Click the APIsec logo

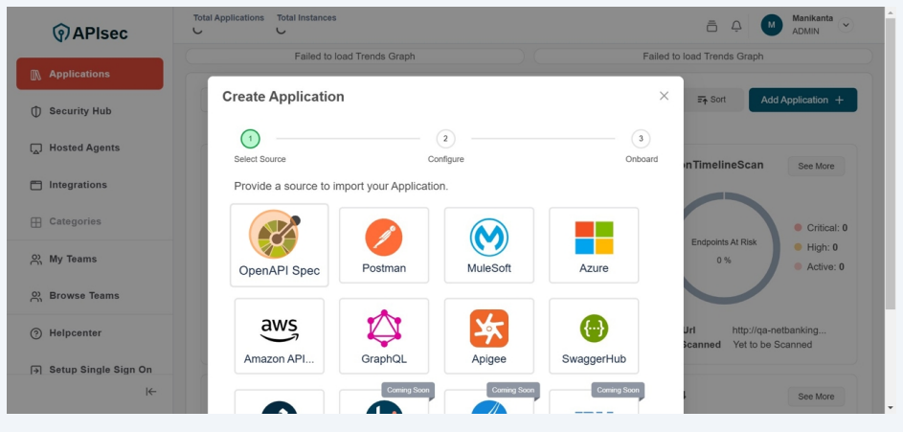click(90, 33)
